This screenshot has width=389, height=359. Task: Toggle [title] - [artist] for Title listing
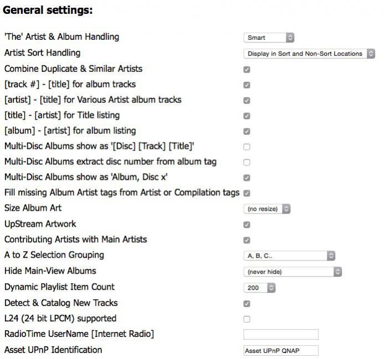point(247,116)
